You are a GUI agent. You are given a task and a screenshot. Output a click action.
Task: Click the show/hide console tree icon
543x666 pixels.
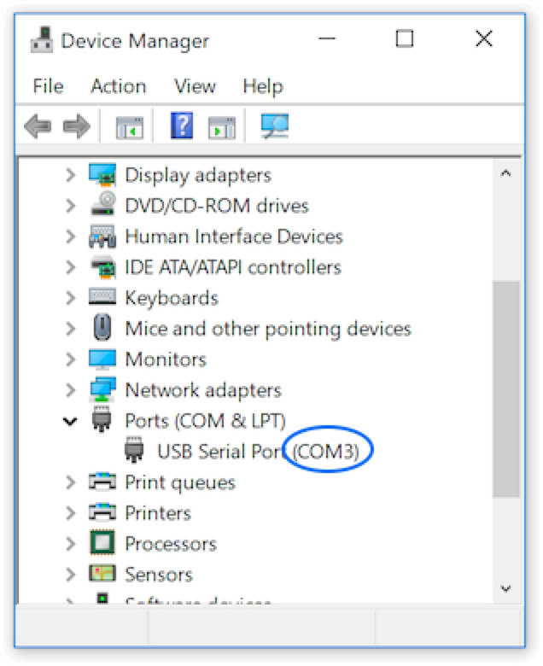(x=130, y=128)
